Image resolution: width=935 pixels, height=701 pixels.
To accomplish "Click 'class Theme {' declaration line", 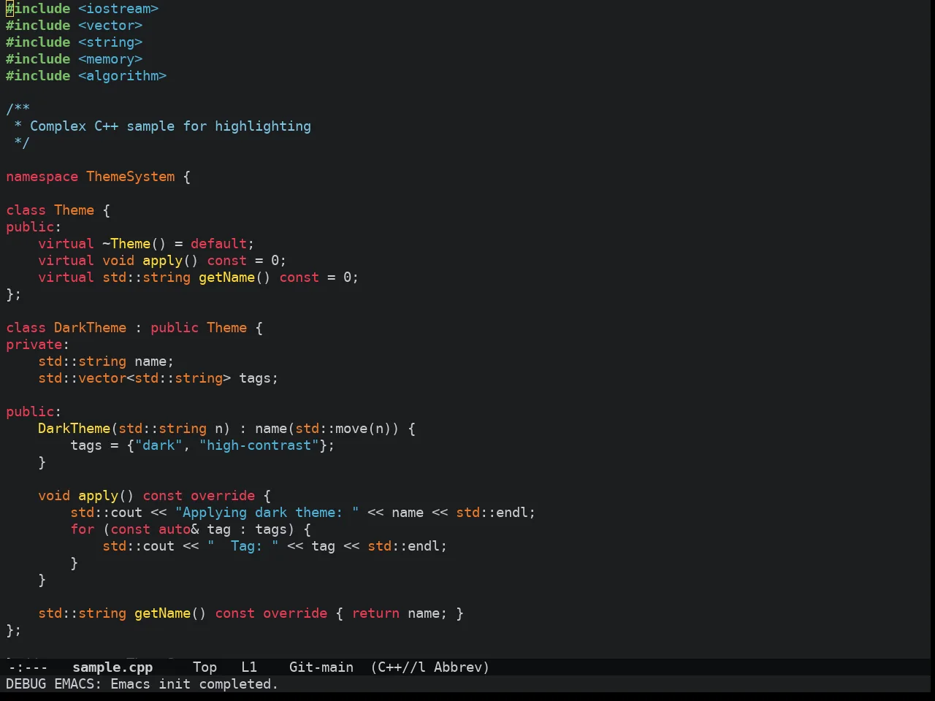I will pos(58,210).
